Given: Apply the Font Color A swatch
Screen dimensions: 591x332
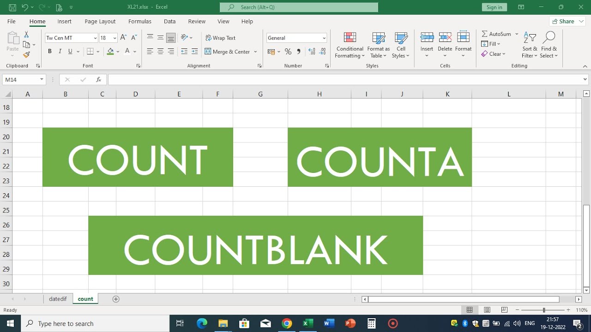Looking at the screenshot, I should click(x=127, y=52).
